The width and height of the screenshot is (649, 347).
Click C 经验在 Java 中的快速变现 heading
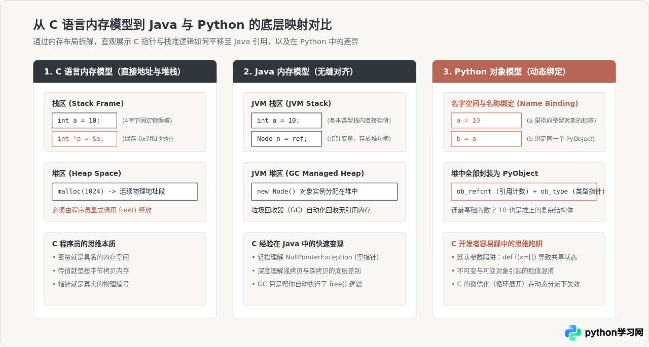pyautogui.click(x=298, y=244)
